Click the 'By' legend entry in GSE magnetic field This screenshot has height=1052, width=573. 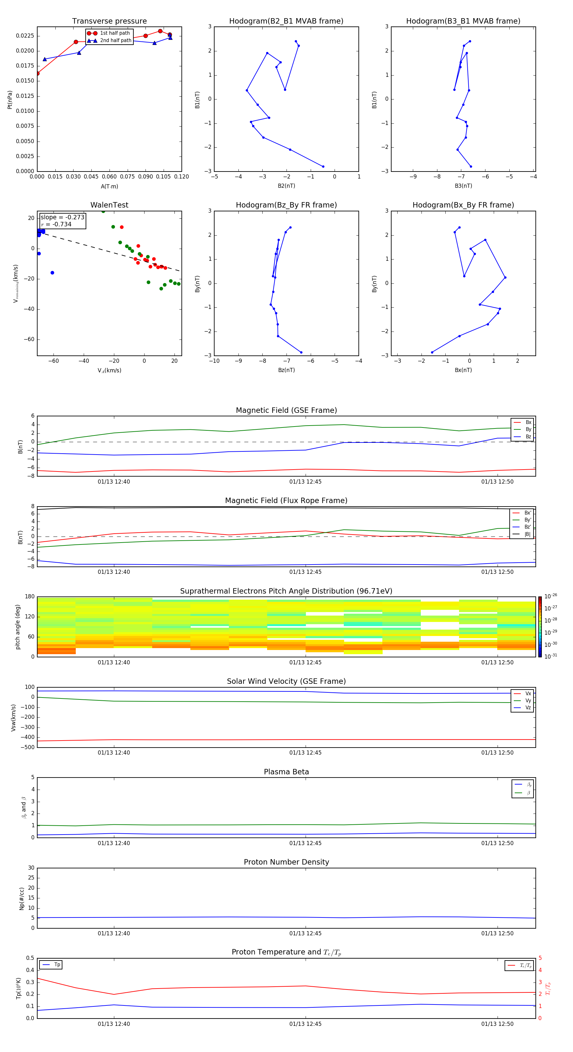[522, 430]
